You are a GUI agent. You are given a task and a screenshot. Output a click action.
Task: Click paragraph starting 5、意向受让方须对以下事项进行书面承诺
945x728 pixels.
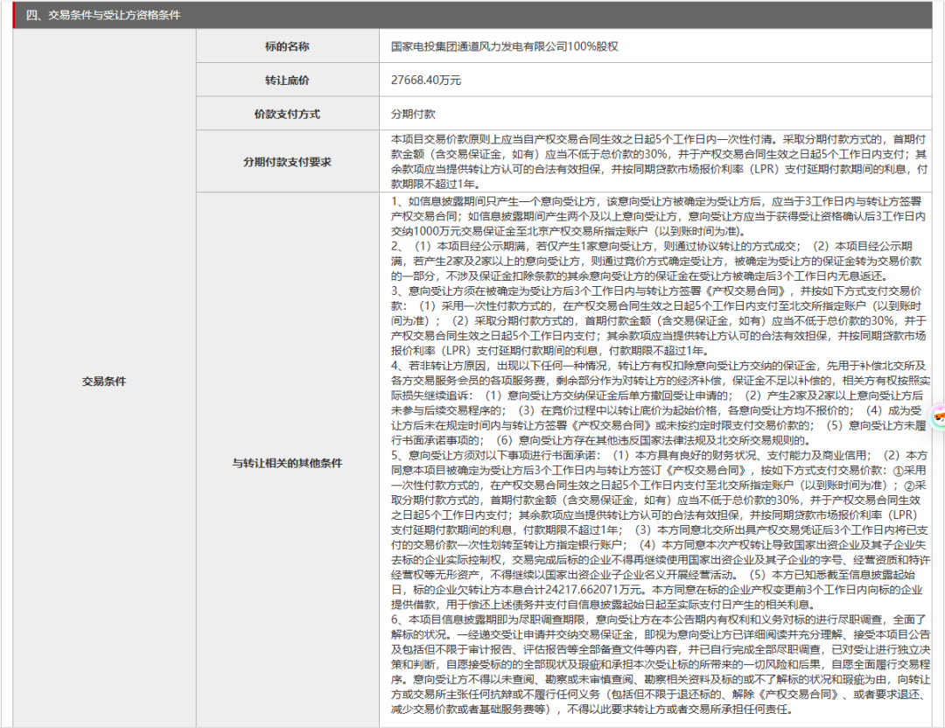(x=660, y=529)
